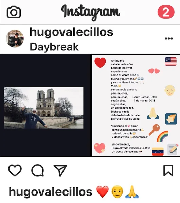Open the comment speech bubble icon
Viewport: 180px width, 203px height.
tap(38, 170)
